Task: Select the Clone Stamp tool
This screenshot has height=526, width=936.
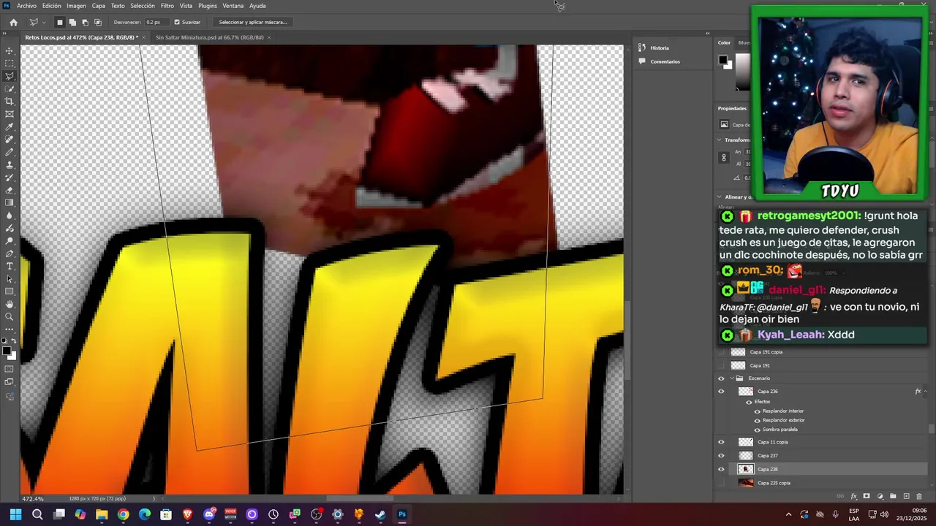Action: point(10,164)
